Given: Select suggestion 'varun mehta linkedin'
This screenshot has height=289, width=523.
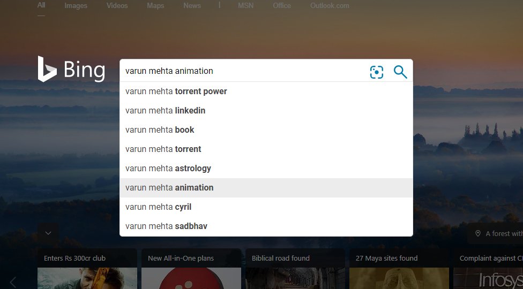Looking at the screenshot, I should pyautogui.click(x=266, y=111).
